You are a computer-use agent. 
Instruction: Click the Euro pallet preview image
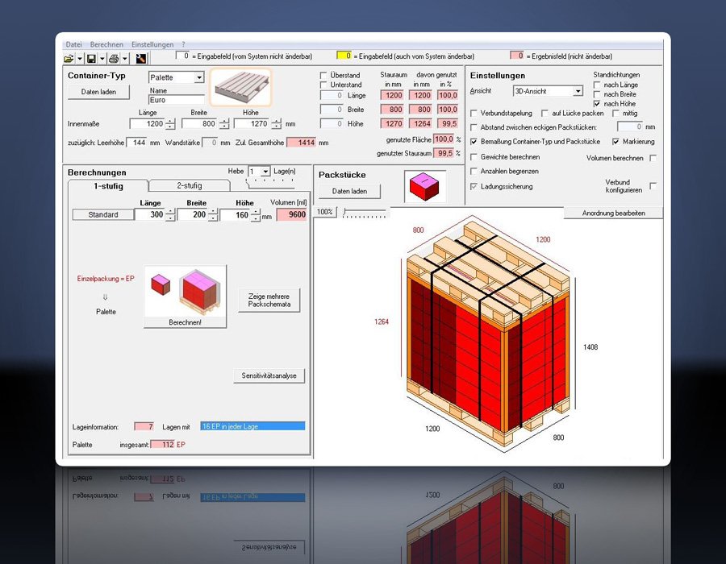(240, 87)
